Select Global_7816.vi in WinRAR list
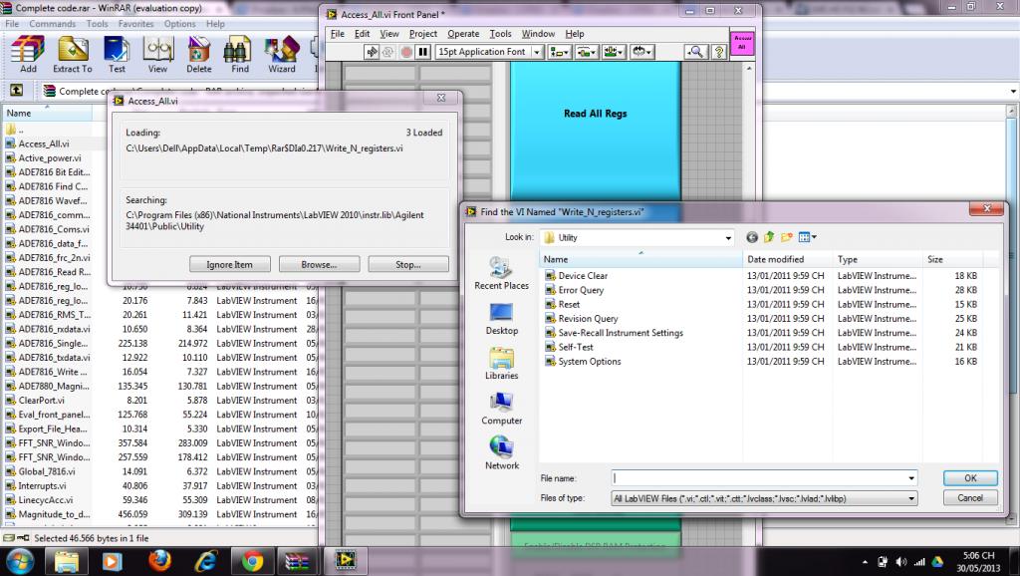Viewport: 1020px width, 576px height. click(x=46, y=471)
